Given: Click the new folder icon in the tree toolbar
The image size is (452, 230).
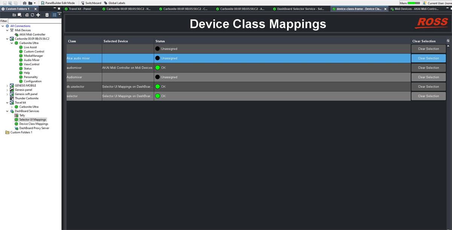Looking at the screenshot, I should [14, 15].
